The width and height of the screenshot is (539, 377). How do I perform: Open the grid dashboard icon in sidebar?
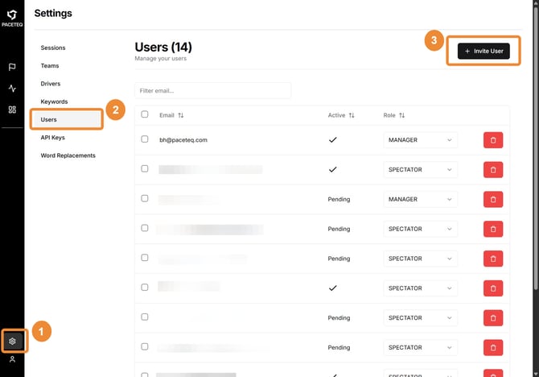12,110
